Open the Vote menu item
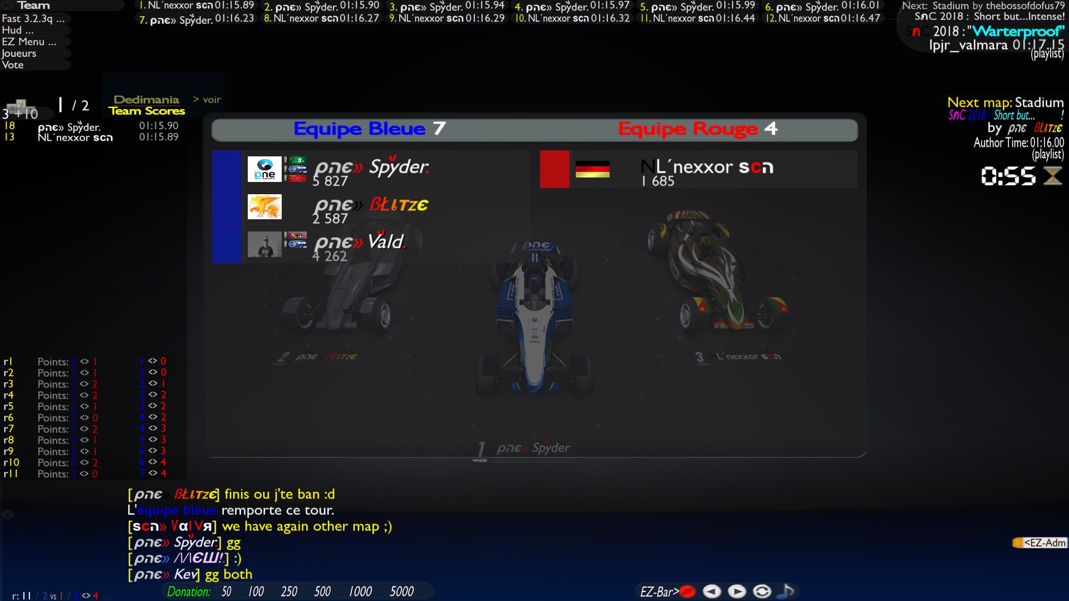The image size is (1069, 601). coord(13,65)
